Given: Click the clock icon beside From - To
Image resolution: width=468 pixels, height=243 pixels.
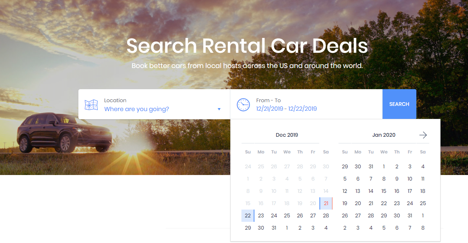Looking at the screenshot, I should pyautogui.click(x=243, y=104).
